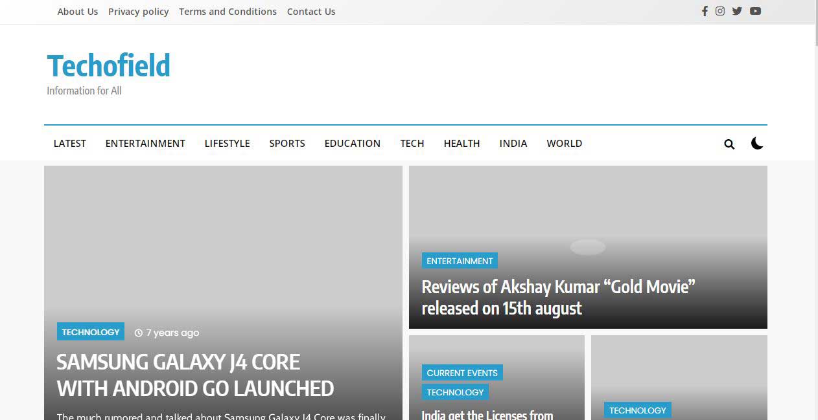Click TECHNOLOGY tag below CURRENT EVENTS
818x420 pixels.
(x=455, y=392)
